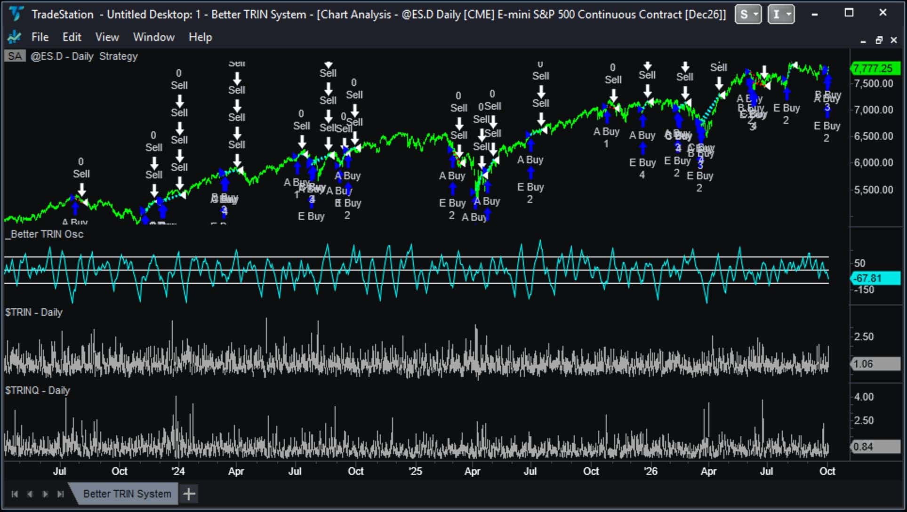Go to first workspace tab arrow
The width and height of the screenshot is (907, 512).
pyautogui.click(x=15, y=494)
